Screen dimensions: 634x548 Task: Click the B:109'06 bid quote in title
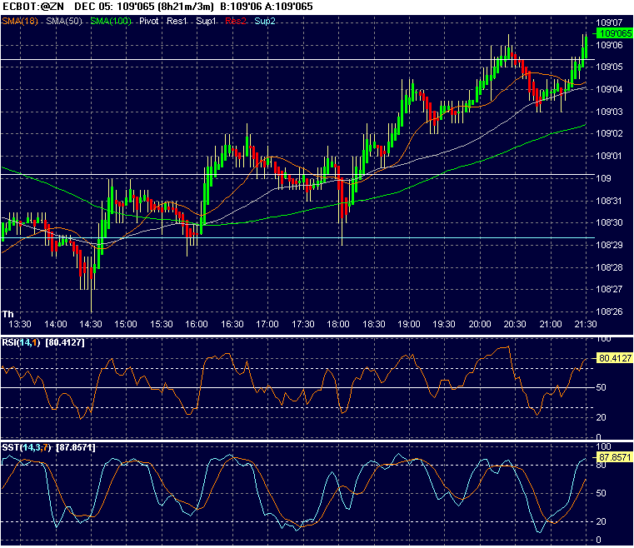click(241, 7)
